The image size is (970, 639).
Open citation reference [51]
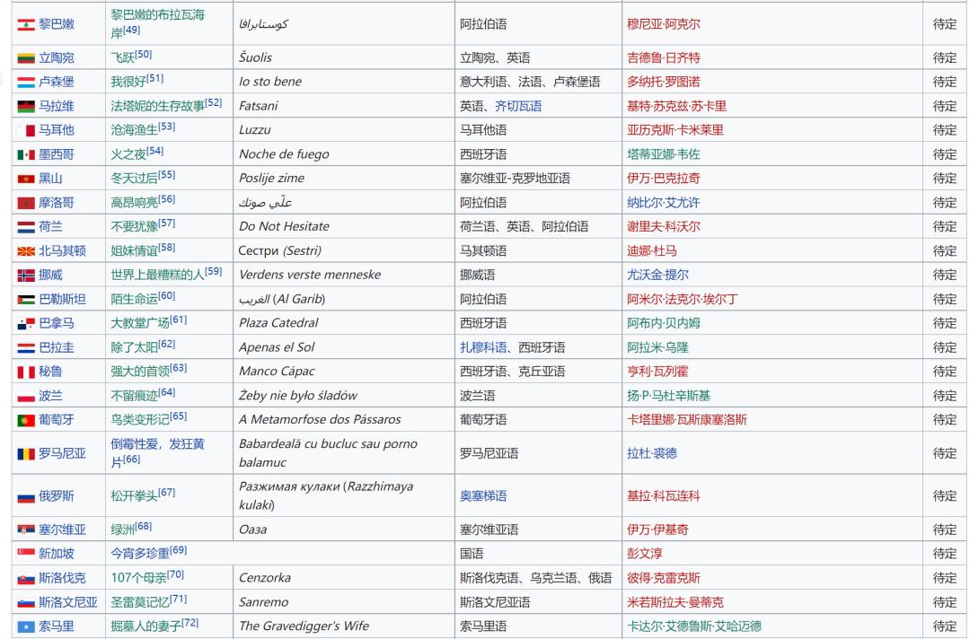tap(155, 78)
